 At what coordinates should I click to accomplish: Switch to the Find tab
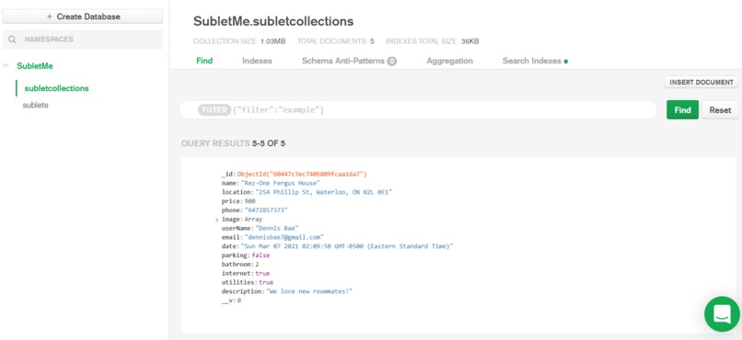[204, 61]
